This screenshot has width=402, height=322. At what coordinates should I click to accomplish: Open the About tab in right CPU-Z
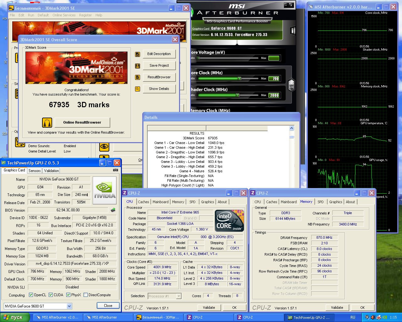350,202
